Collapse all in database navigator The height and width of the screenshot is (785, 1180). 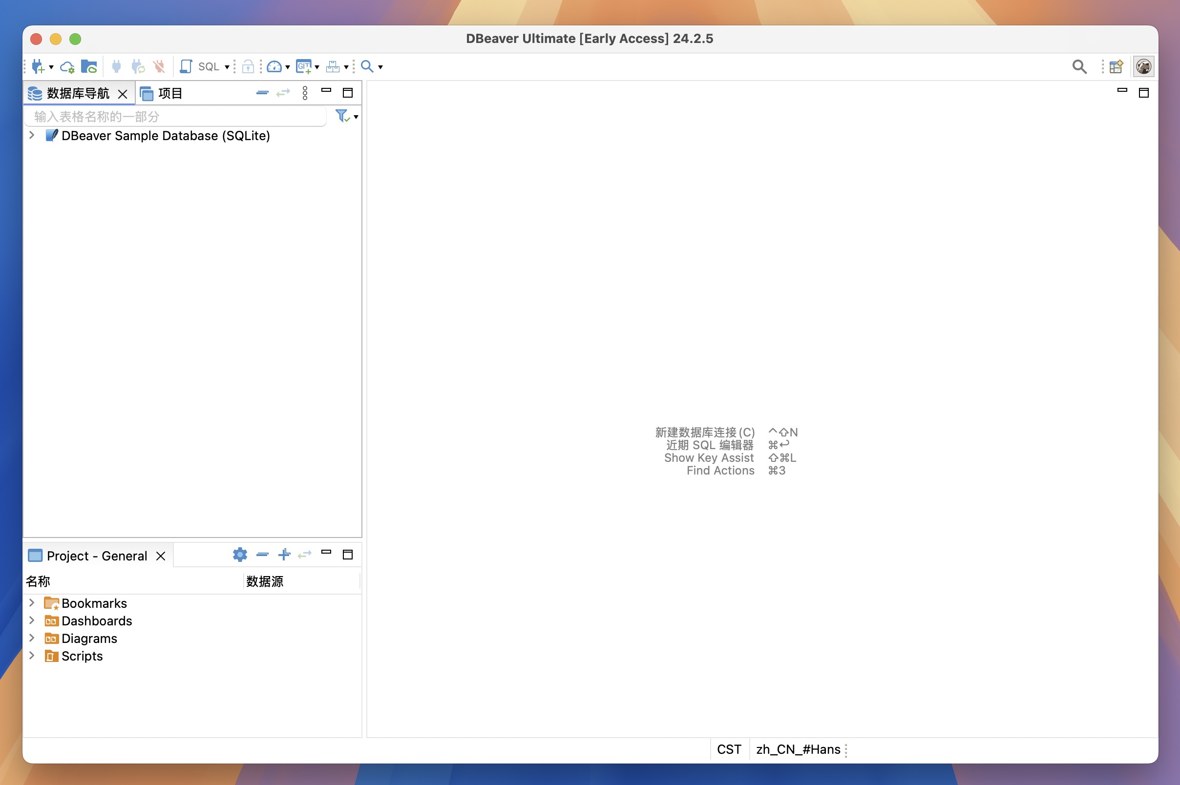coord(262,93)
